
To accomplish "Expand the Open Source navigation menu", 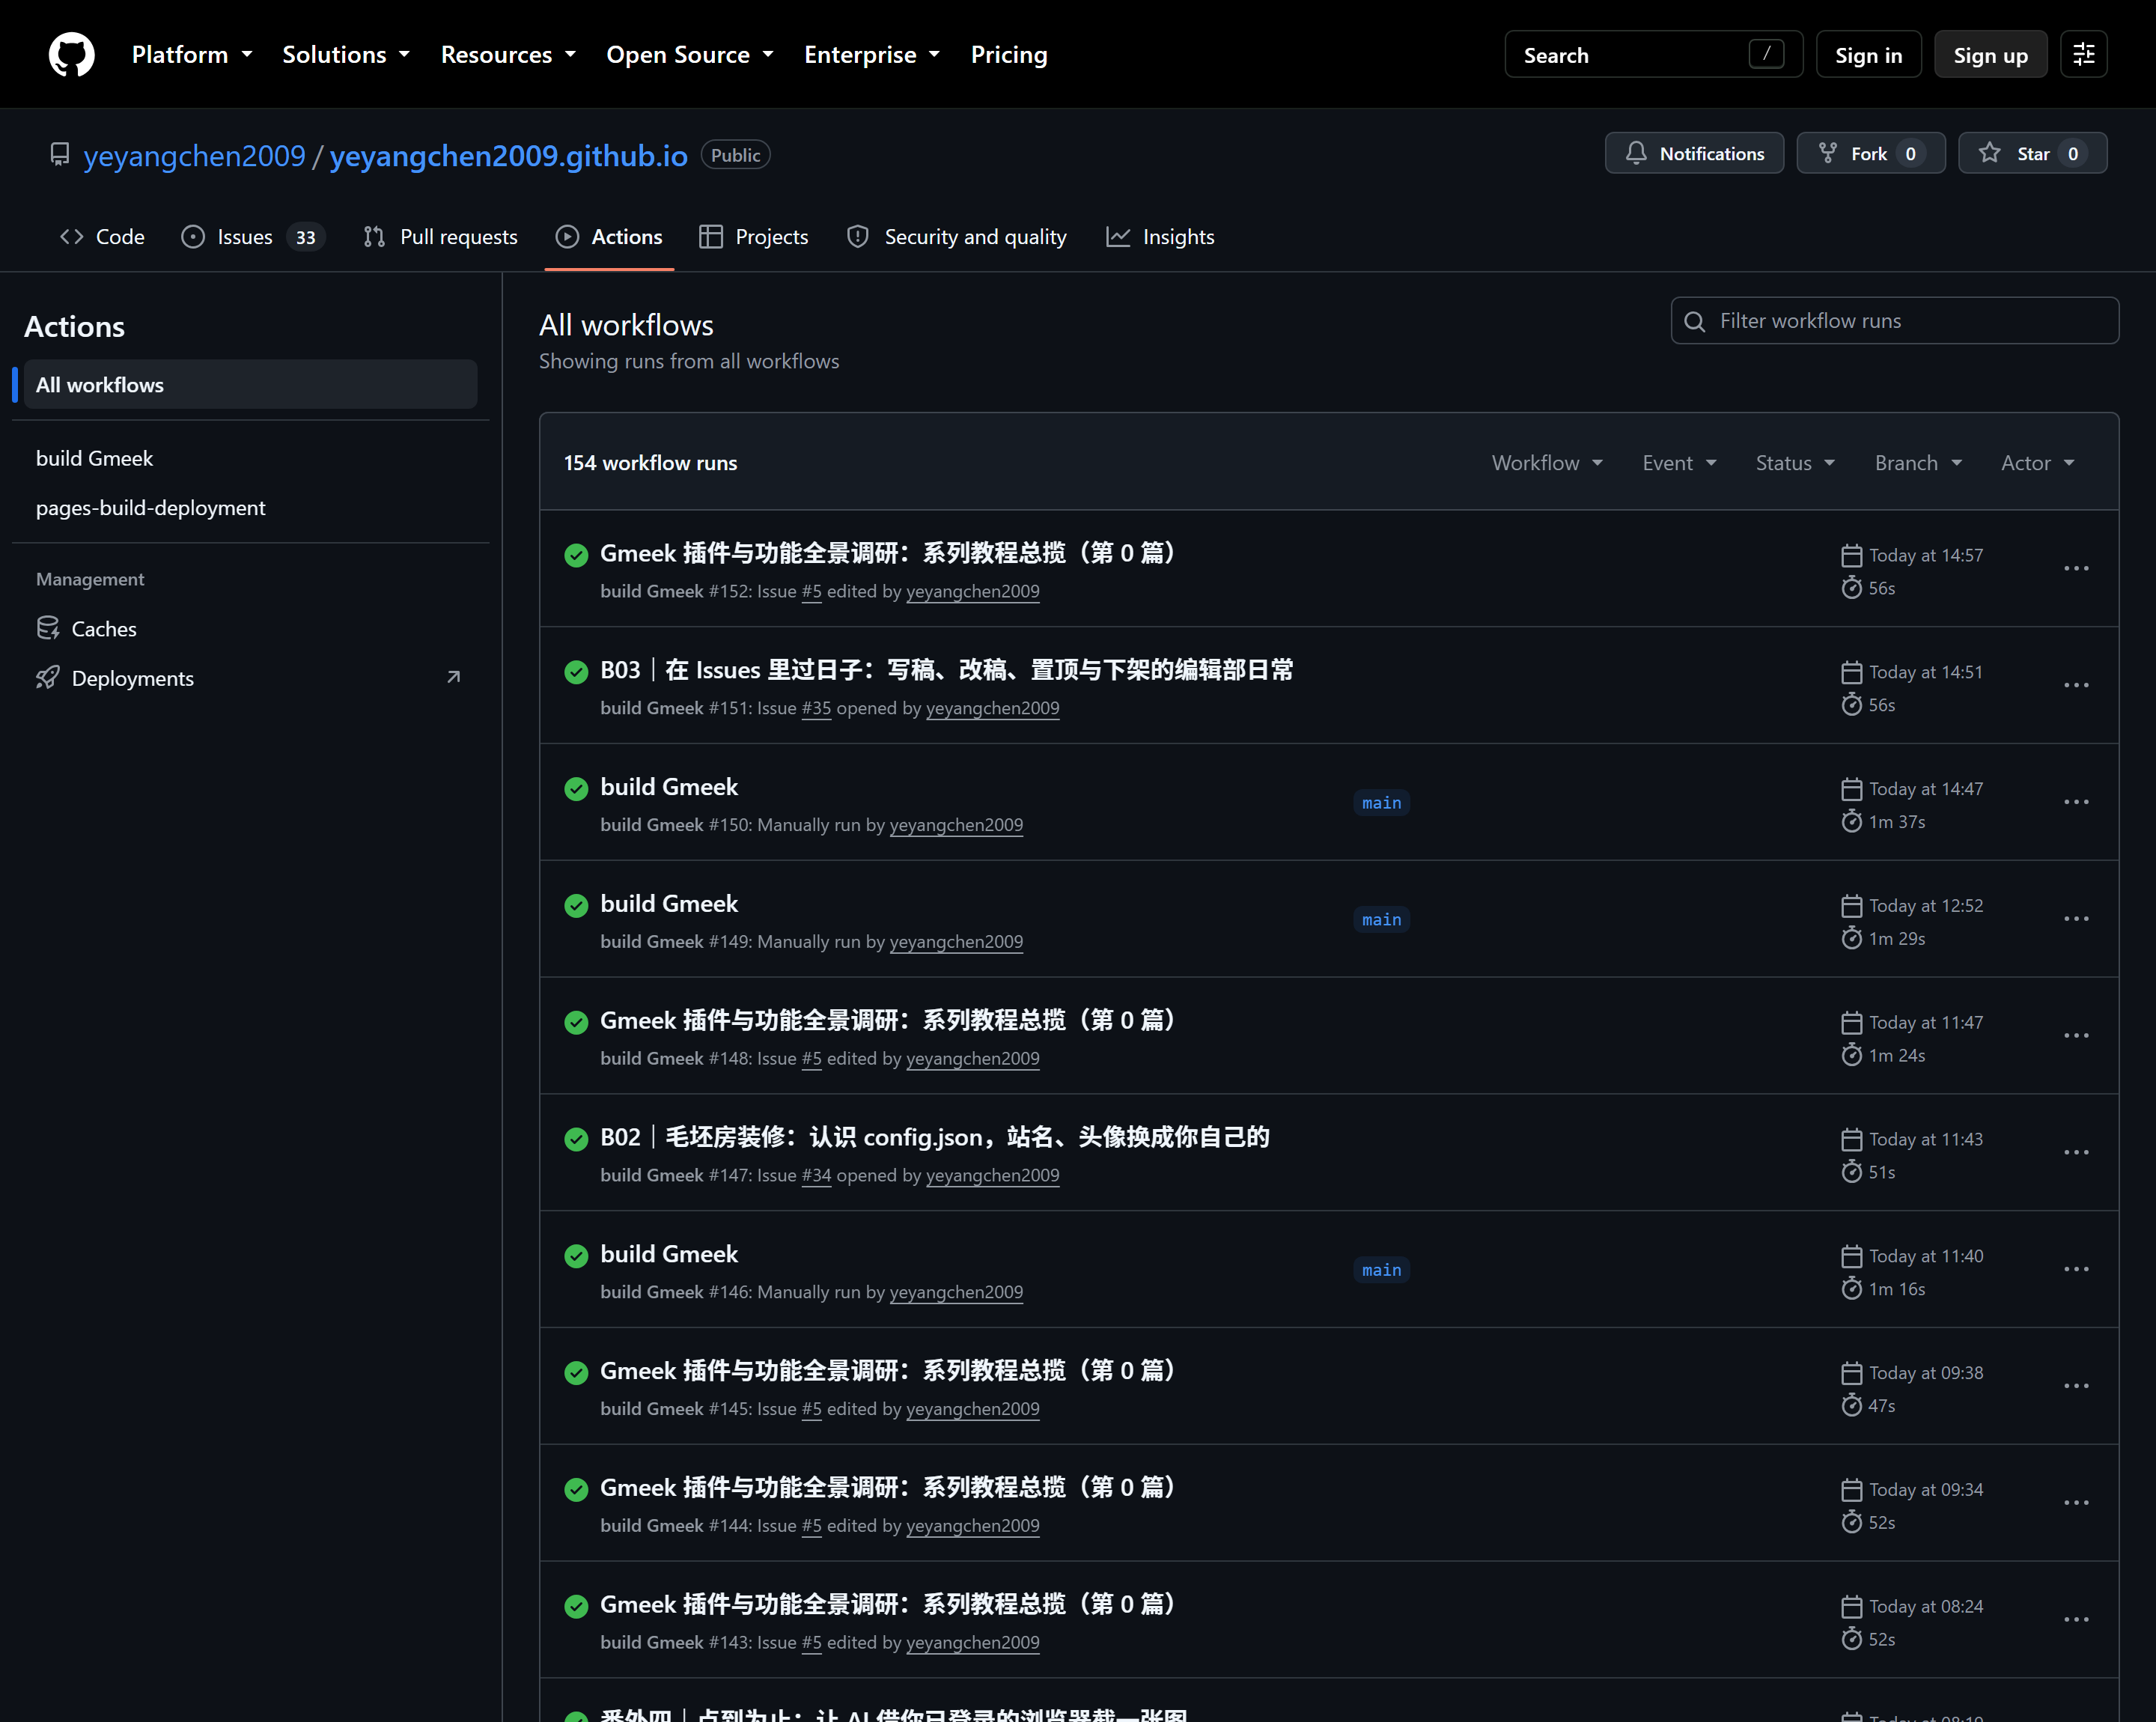I will coord(690,55).
